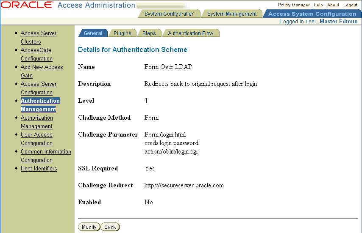Open the About link
Image resolution: width=362 pixels, height=233 pixels.
333,5
